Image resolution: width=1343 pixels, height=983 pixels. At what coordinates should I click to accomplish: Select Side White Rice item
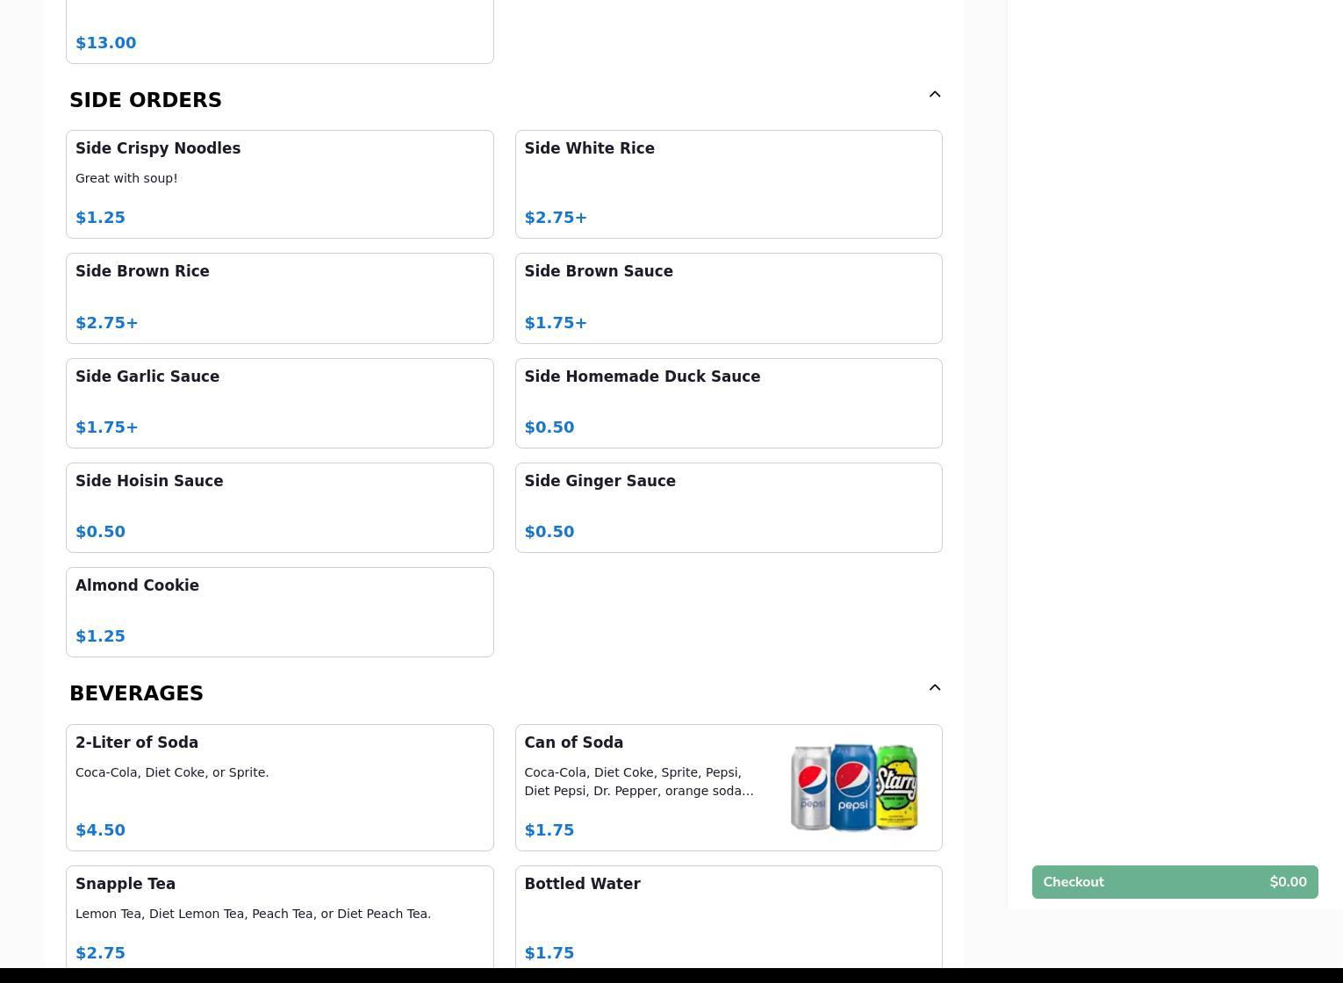728,184
